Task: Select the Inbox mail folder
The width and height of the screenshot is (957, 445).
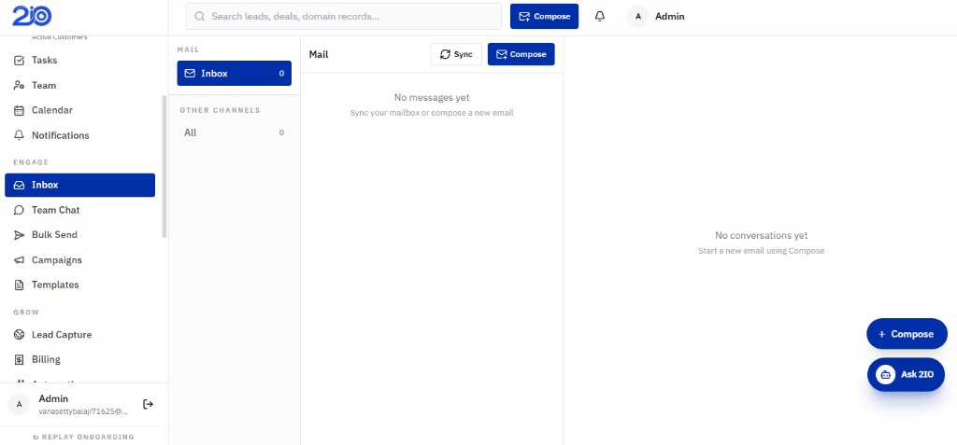Action: pos(235,73)
